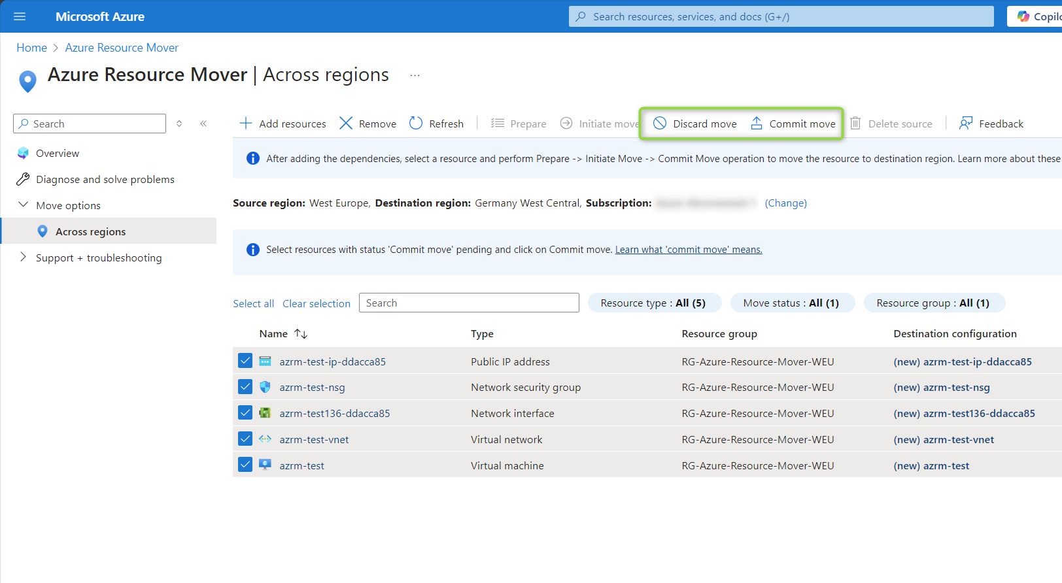Open the Resource group filter dropdown
This screenshot has width=1062, height=583.
[x=933, y=303]
